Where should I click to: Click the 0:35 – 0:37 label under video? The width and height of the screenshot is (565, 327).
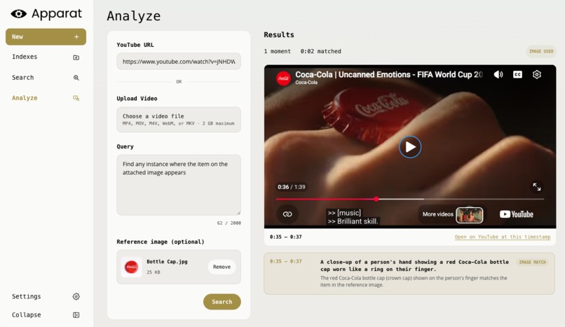pos(286,237)
